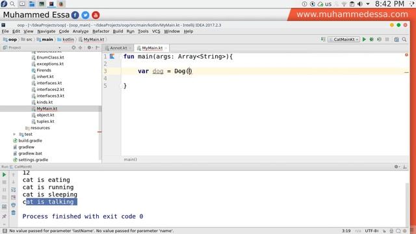Viewport: 416px width, 234px height.
Task: Open Project panel gear settings
Action: (x=89, y=47)
